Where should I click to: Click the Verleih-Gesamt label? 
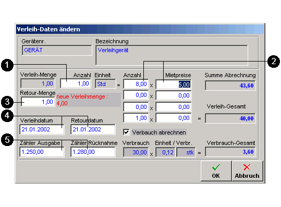(226, 106)
